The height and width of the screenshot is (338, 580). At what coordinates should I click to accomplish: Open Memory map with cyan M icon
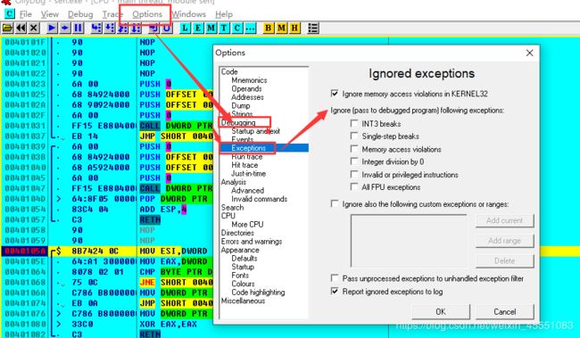pos(211,29)
